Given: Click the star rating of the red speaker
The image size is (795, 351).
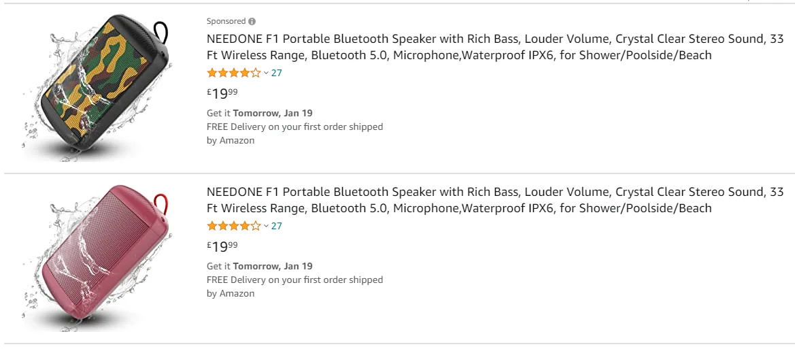Looking at the screenshot, I should pyautogui.click(x=233, y=226).
